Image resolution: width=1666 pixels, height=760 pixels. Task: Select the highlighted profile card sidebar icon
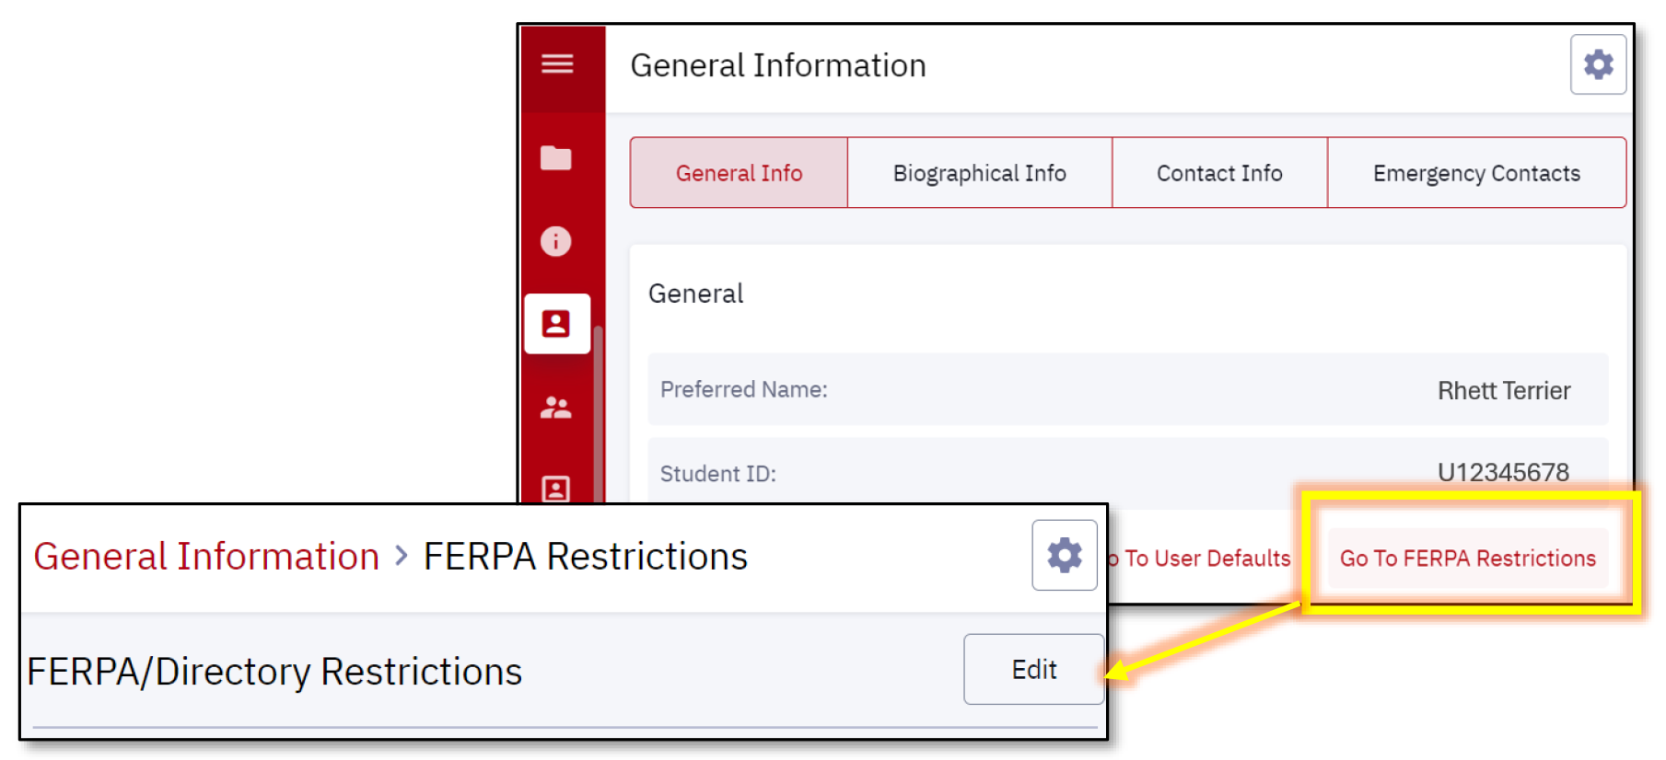[557, 324]
